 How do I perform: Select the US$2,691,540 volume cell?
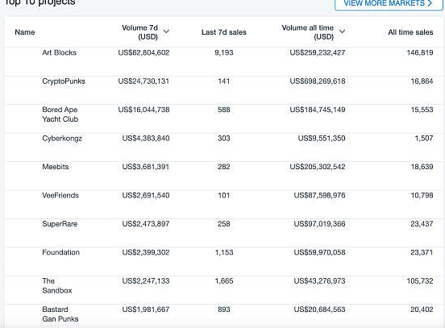point(146,195)
